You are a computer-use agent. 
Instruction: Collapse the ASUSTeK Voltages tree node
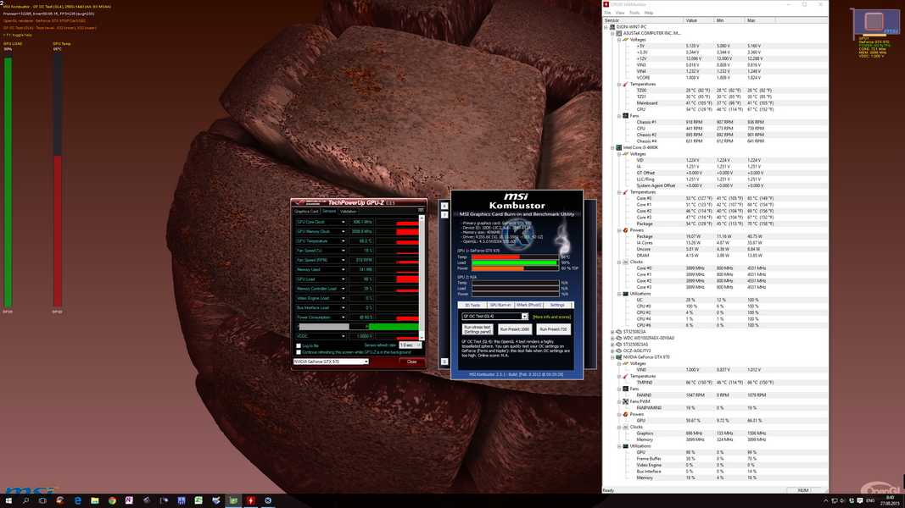(x=618, y=40)
